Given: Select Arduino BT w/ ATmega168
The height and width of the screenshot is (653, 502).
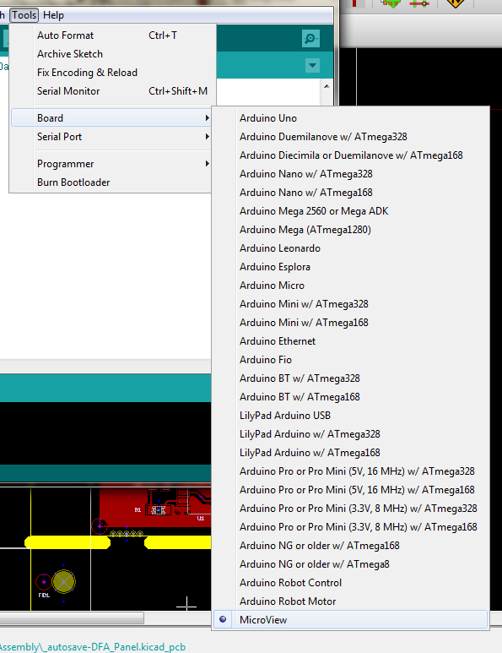Looking at the screenshot, I should (x=350, y=397).
